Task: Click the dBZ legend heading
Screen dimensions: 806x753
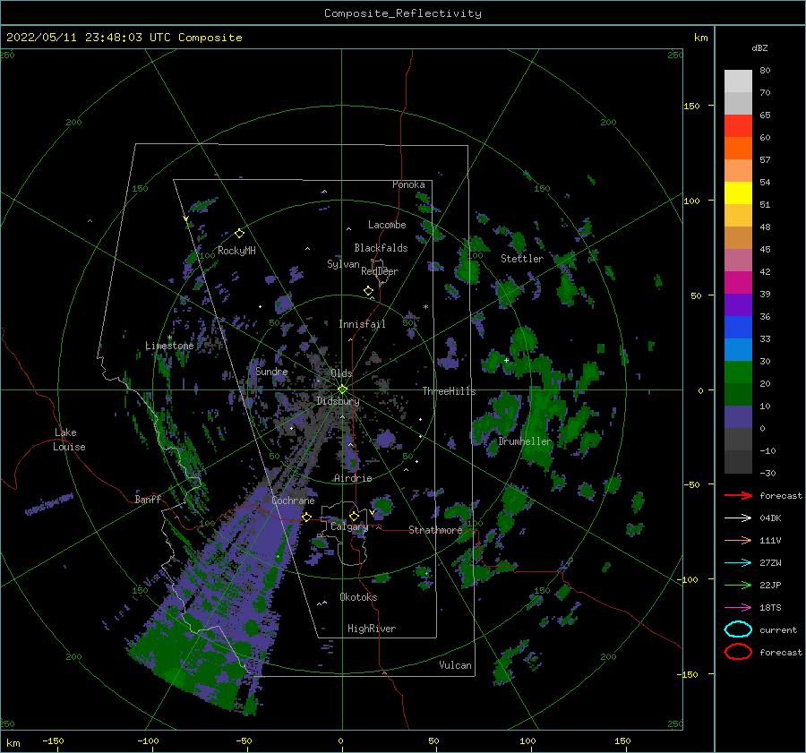Action: 759,47
